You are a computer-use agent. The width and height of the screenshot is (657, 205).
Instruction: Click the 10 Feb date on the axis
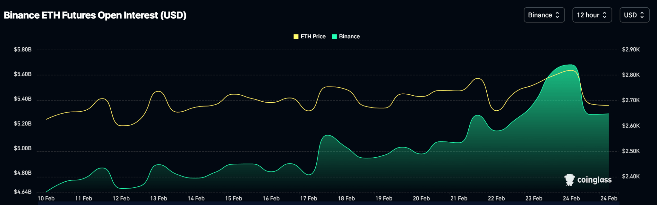pos(46,198)
